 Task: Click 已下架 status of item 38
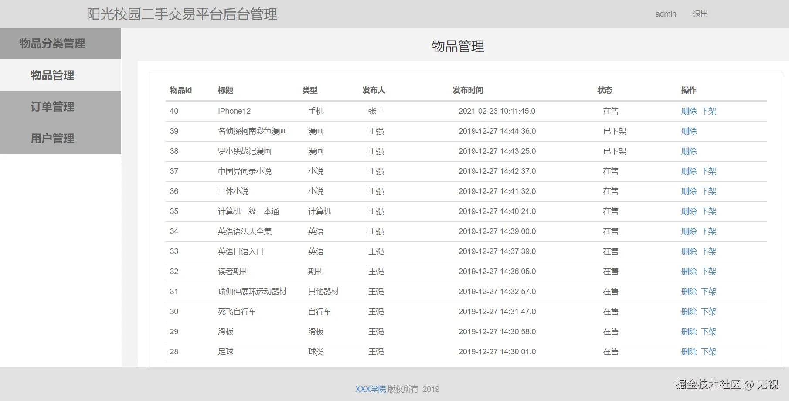(x=615, y=151)
